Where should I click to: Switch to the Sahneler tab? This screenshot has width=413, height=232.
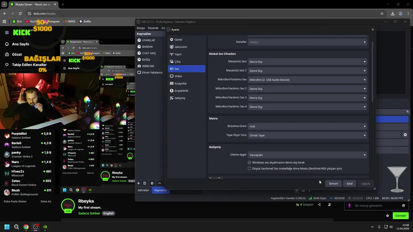click(x=143, y=190)
